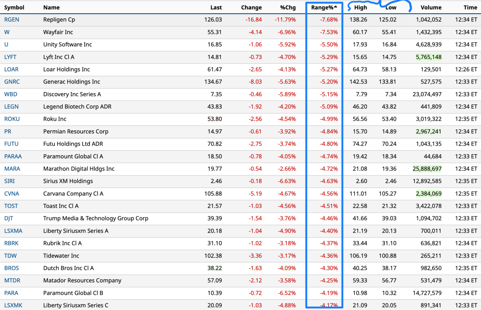Sort table by Symbol column header
The image size is (481, 310).
14,7
